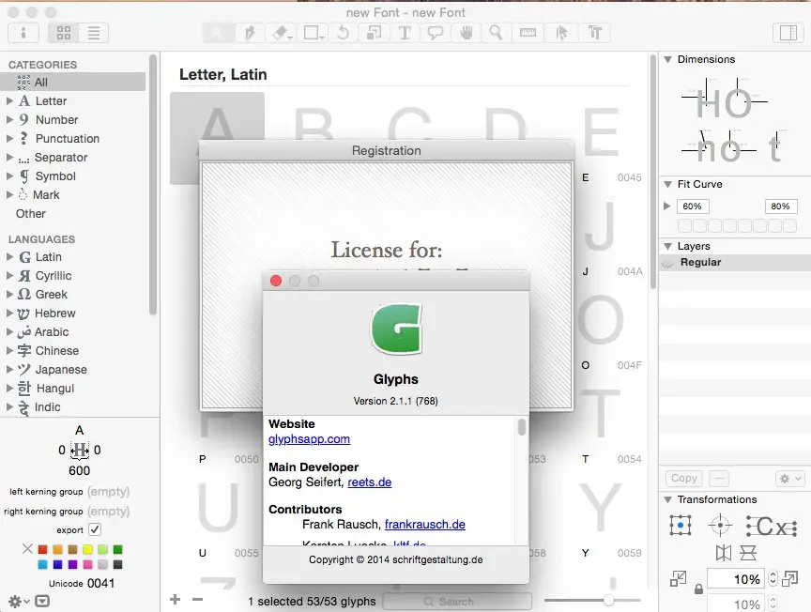Select the Primitives rectangle tool
The image size is (811, 612).
point(313,33)
